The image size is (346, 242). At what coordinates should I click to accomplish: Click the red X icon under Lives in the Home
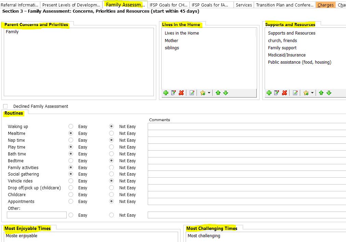tap(181, 93)
